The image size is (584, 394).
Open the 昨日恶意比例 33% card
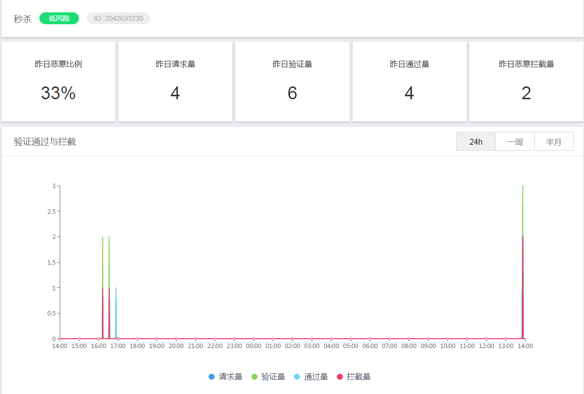click(x=59, y=81)
